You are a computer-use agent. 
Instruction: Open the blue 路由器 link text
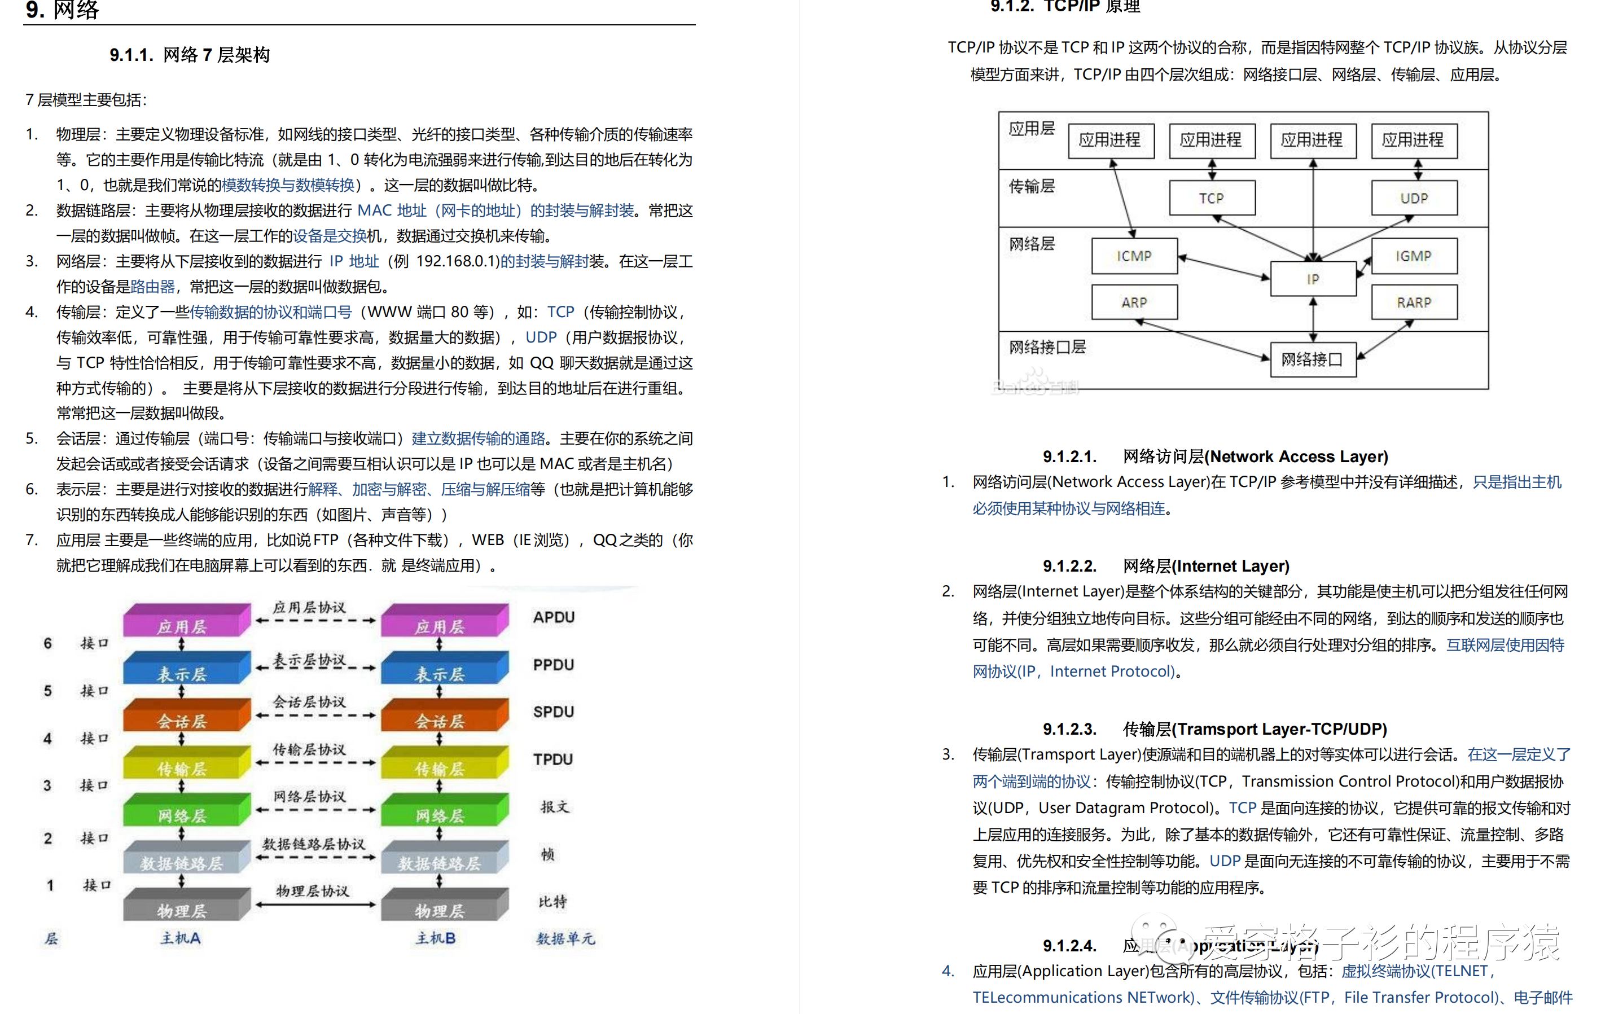click(153, 287)
